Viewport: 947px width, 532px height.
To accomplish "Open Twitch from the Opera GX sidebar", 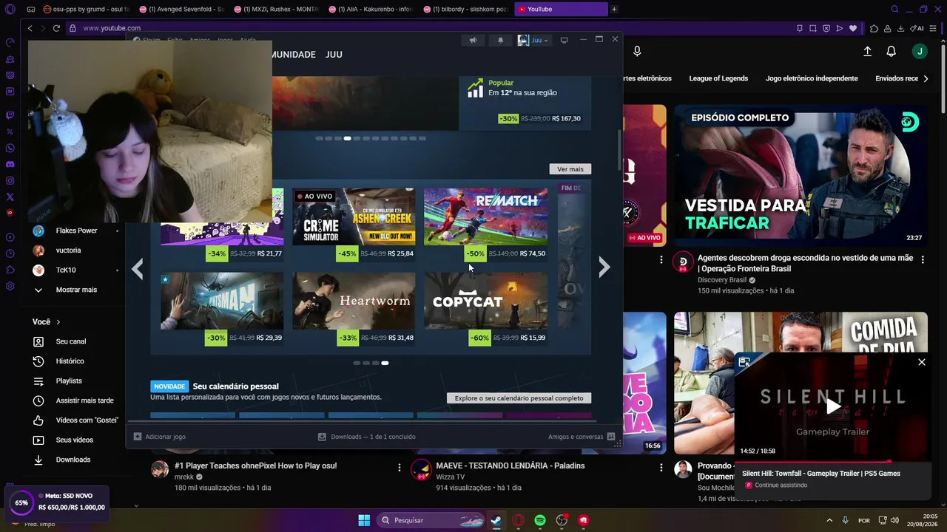I will coord(10,115).
